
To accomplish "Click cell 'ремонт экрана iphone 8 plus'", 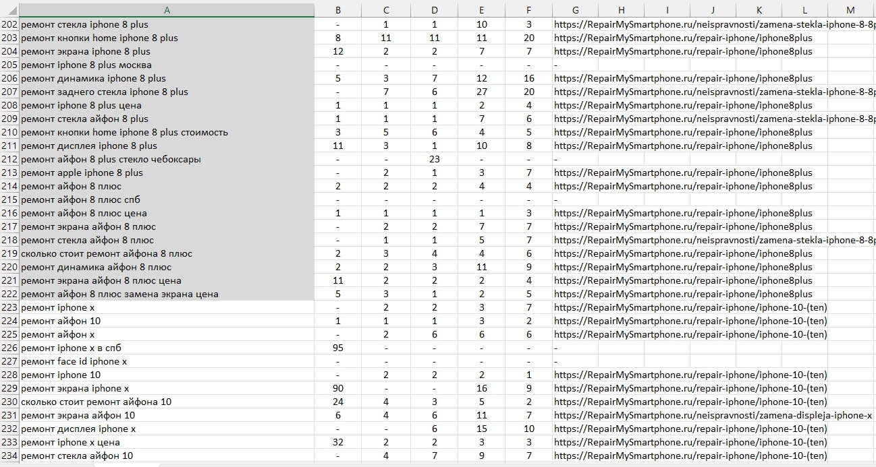I will click(167, 51).
